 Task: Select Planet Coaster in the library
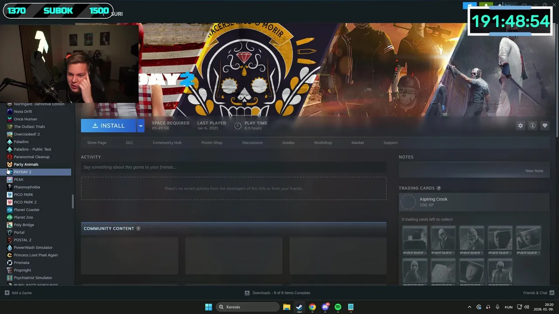coord(27,210)
